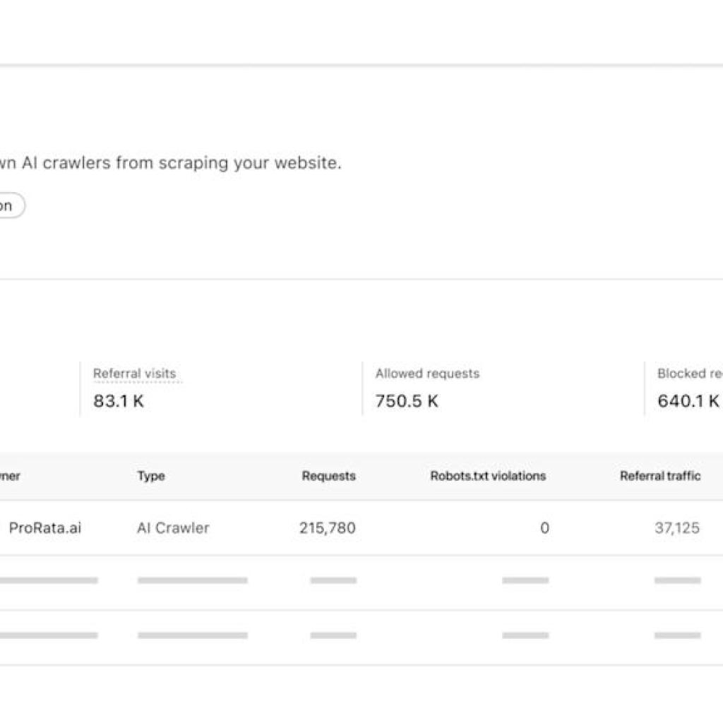Viewport: 723px width, 723px height.
Task: Click the Allowed requests stat label
Action: (x=426, y=374)
